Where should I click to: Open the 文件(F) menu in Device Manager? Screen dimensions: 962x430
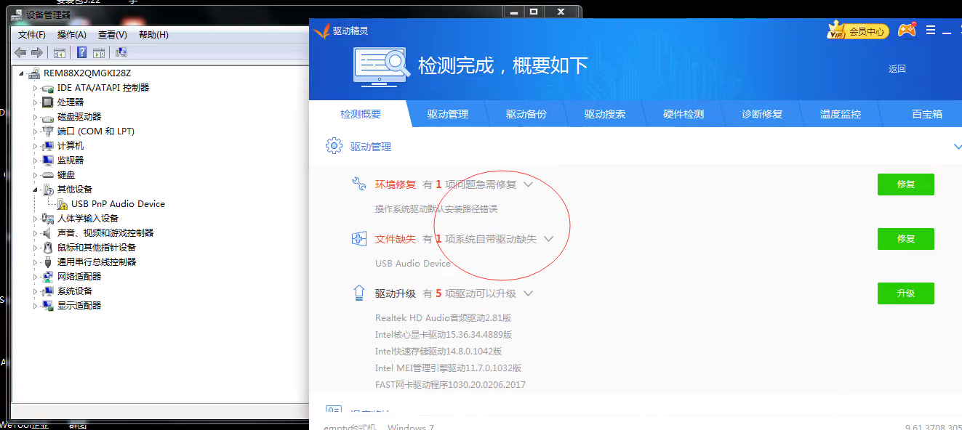coord(32,35)
